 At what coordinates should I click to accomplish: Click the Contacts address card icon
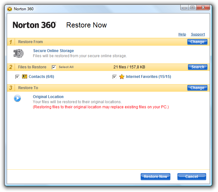[25, 77]
